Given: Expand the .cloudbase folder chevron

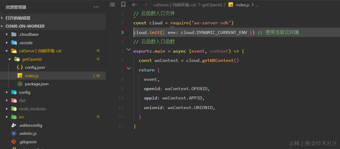Looking at the screenshot, I should pyautogui.click(x=7, y=34).
